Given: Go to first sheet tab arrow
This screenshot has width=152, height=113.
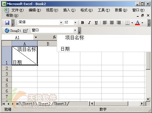Looking at the screenshot, I should [x=4, y=104].
